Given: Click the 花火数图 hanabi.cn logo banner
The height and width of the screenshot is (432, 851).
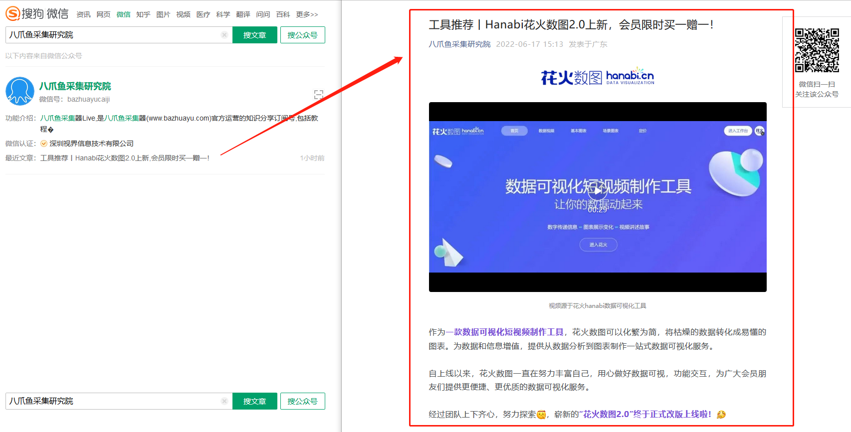Looking at the screenshot, I should pos(598,77).
